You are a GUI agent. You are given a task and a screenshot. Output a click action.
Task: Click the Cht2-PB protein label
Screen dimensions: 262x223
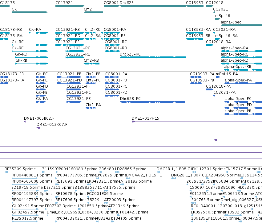click(x=93, y=74)
